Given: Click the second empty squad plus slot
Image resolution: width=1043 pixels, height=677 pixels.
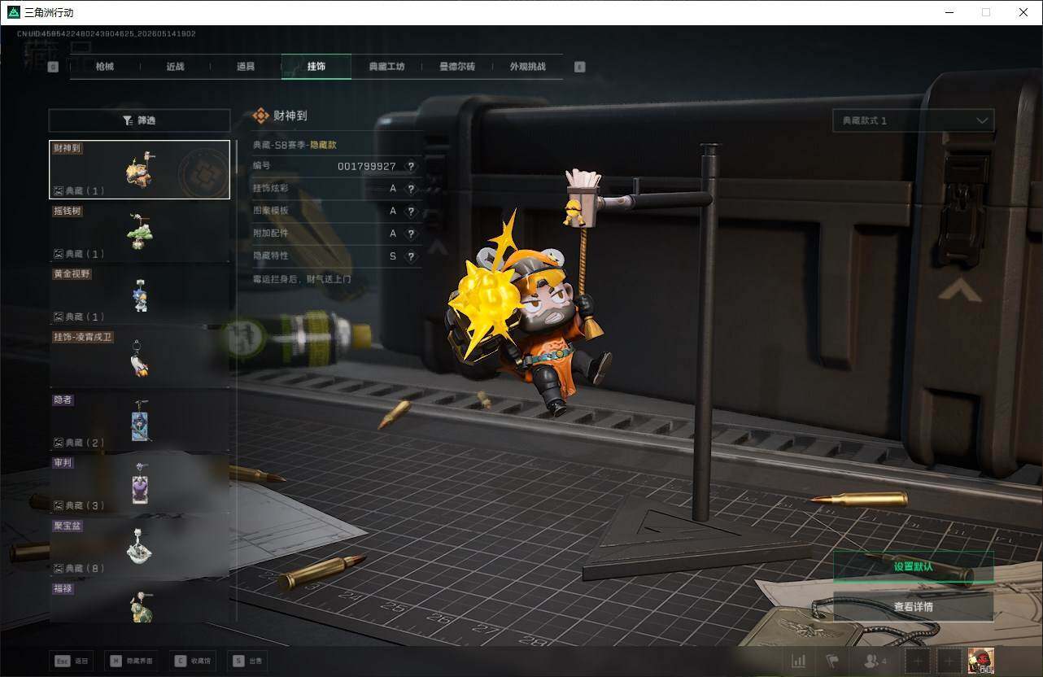Looking at the screenshot, I should 949,662.
